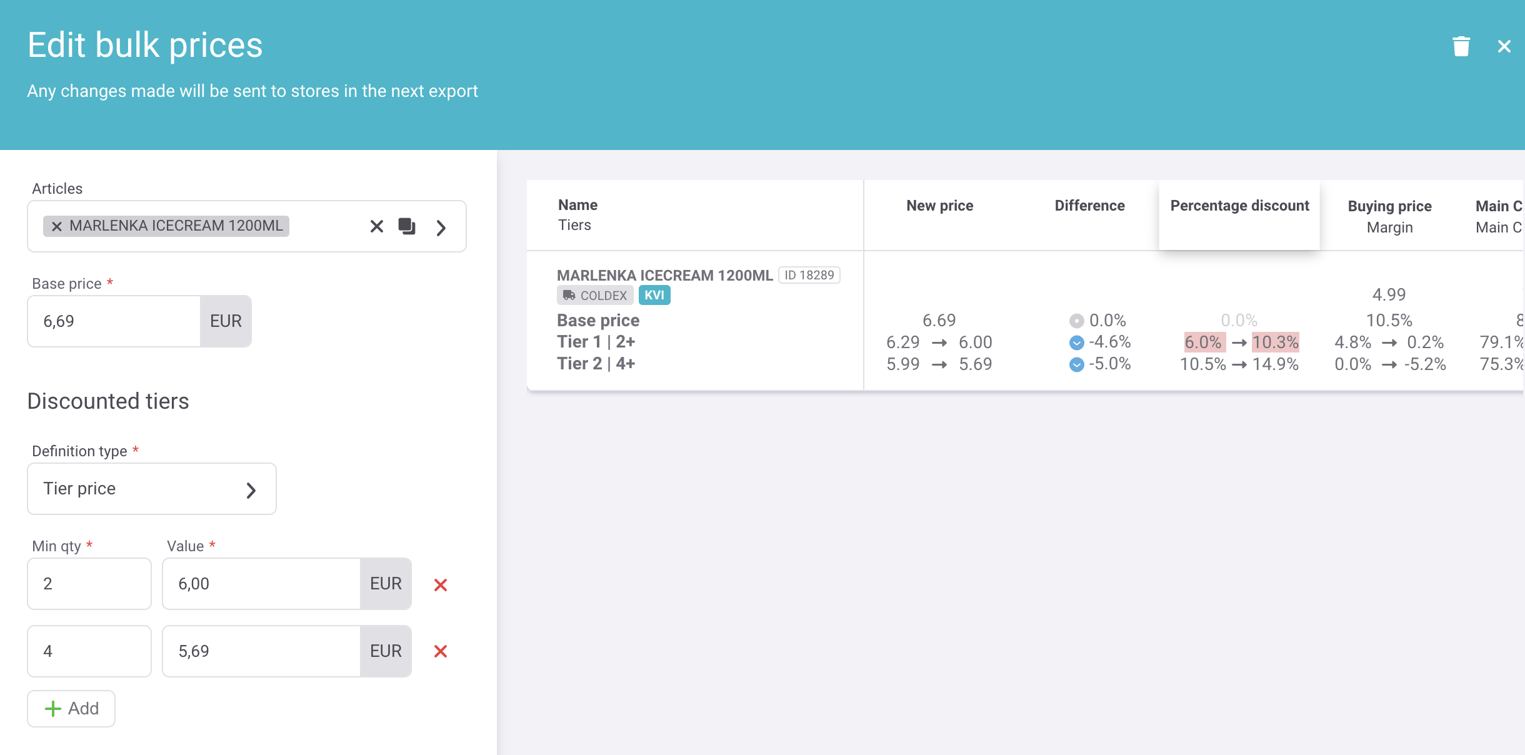Click the grey 0.0% difference indicator icon

[1076, 321]
